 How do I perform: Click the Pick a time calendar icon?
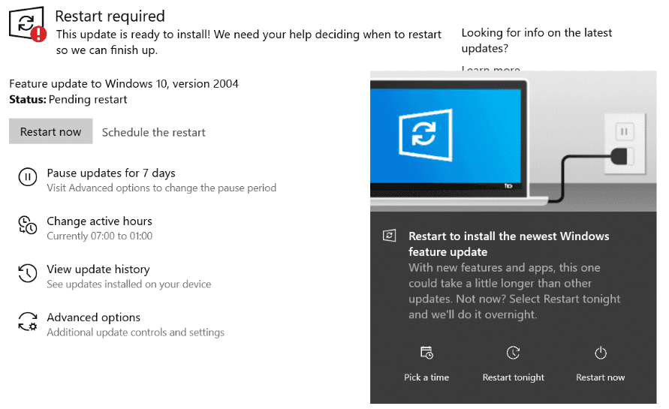coord(426,352)
